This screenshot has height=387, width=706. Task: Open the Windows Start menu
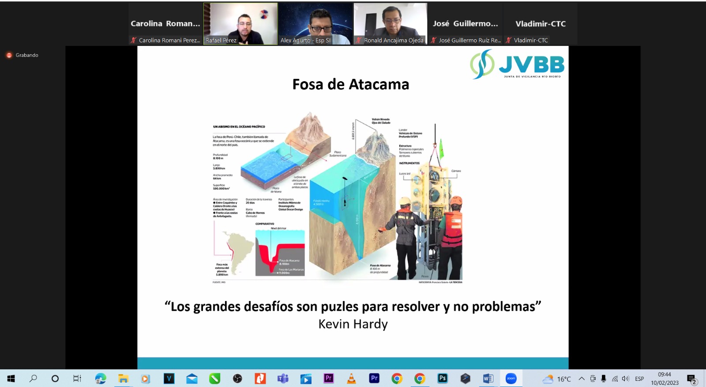[11, 379]
